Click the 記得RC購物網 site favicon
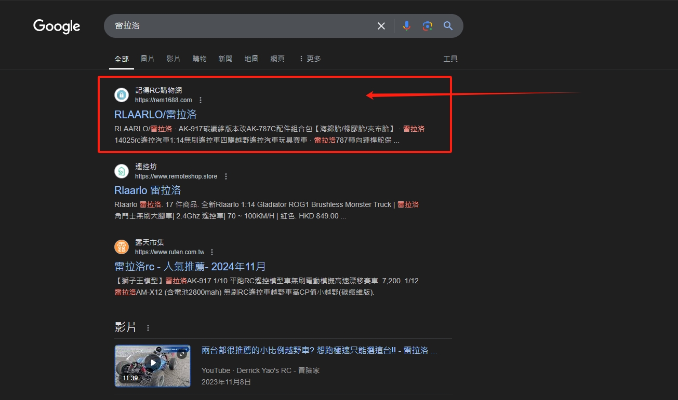 (122, 95)
